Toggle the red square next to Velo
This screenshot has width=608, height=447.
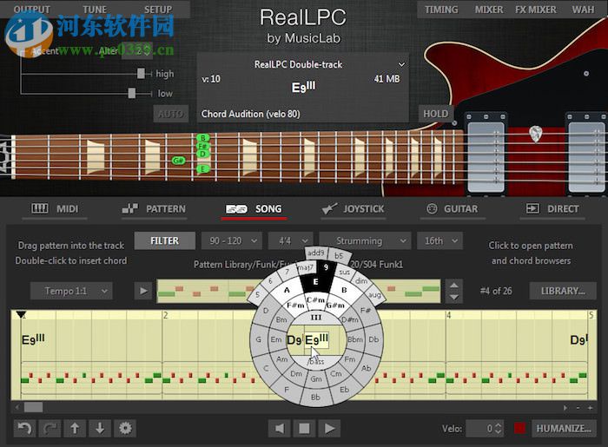pos(519,429)
